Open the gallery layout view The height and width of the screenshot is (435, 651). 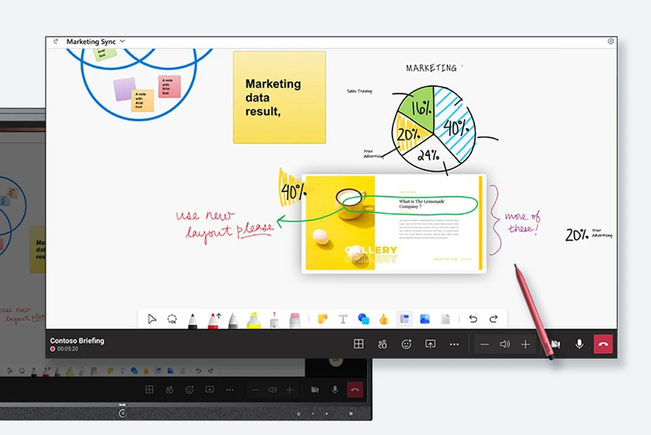pyautogui.click(x=357, y=345)
